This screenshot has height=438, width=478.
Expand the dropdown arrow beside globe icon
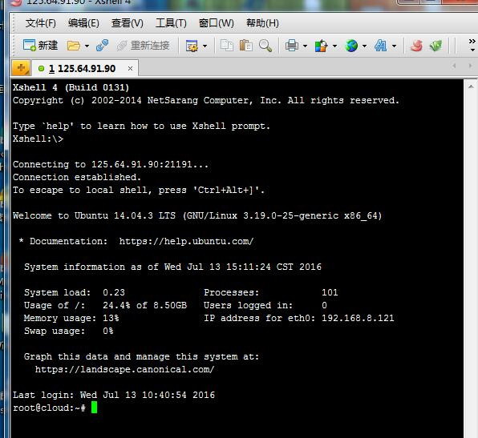click(364, 46)
